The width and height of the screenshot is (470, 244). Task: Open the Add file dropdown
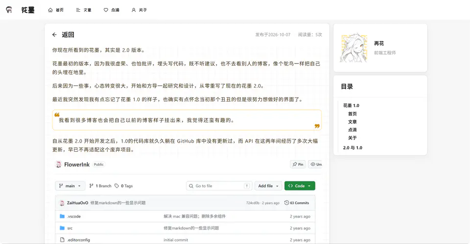pos(269,186)
